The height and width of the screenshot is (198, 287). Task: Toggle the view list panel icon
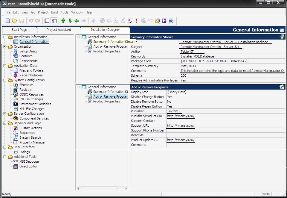[47, 21]
